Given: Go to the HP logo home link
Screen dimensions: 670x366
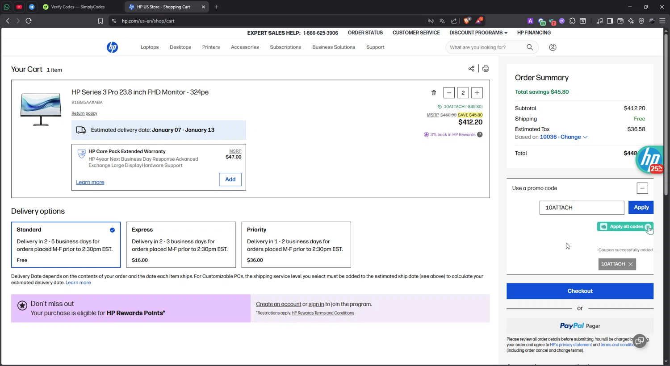Looking at the screenshot, I should click(x=112, y=47).
